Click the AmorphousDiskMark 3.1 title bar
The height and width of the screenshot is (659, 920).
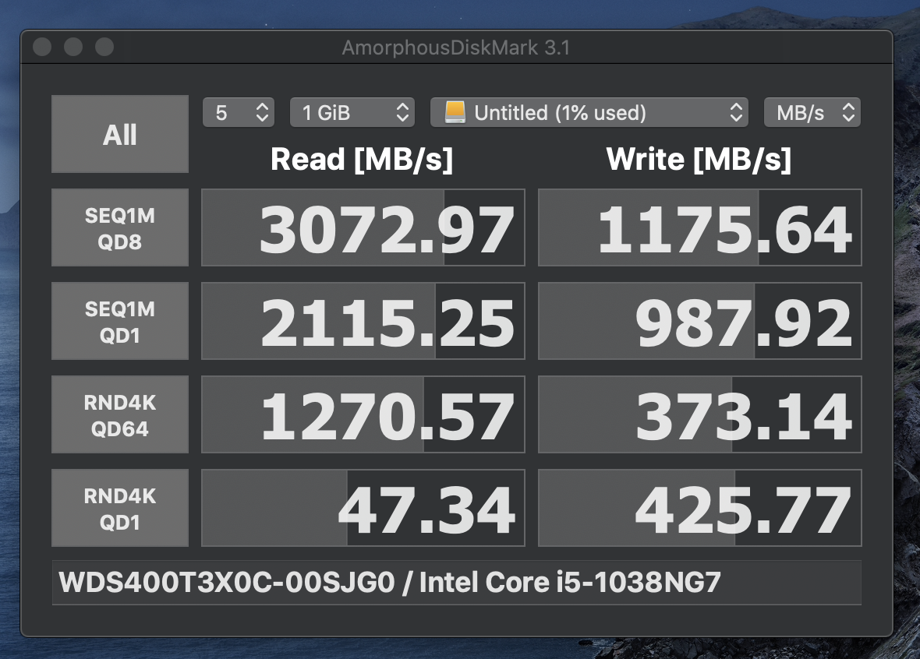click(456, 48)
